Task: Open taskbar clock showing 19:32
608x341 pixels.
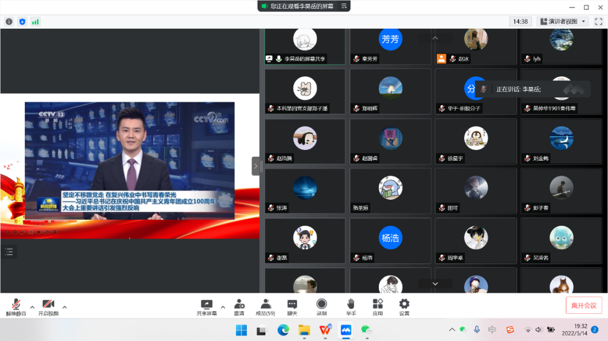Action: (574, 330)
